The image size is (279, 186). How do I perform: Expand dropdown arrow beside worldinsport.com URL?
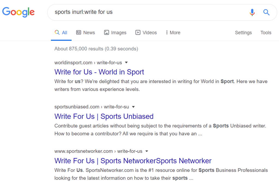pyautogui.click(x=126, y=63)
